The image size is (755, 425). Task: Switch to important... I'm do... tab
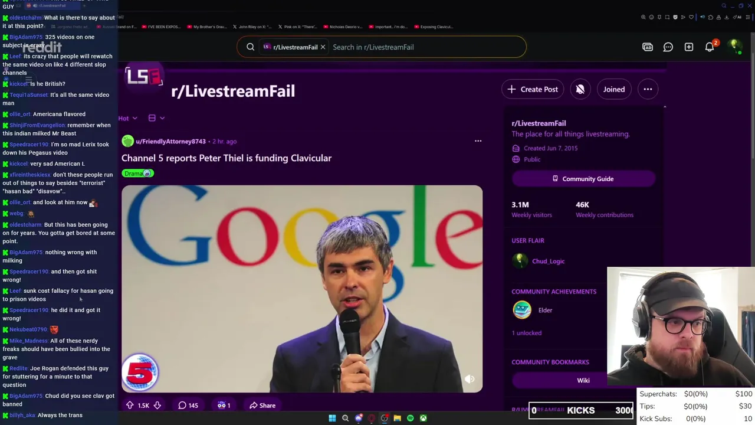(388, 27)
